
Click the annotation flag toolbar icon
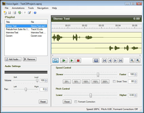pyautogui.click(x=25, y=13)
